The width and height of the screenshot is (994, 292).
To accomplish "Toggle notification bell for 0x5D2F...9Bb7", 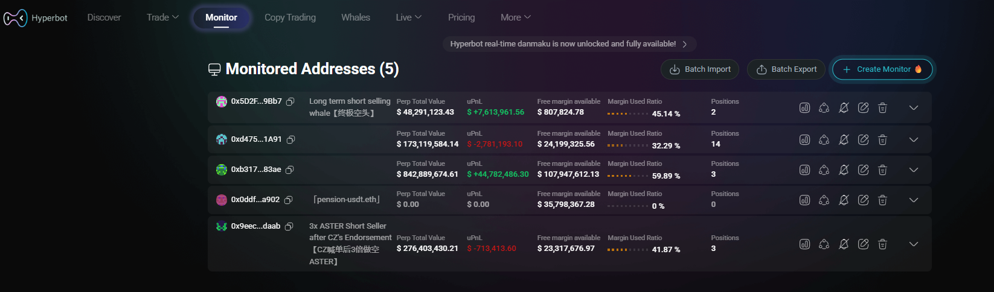I will [x=844, y=108].
